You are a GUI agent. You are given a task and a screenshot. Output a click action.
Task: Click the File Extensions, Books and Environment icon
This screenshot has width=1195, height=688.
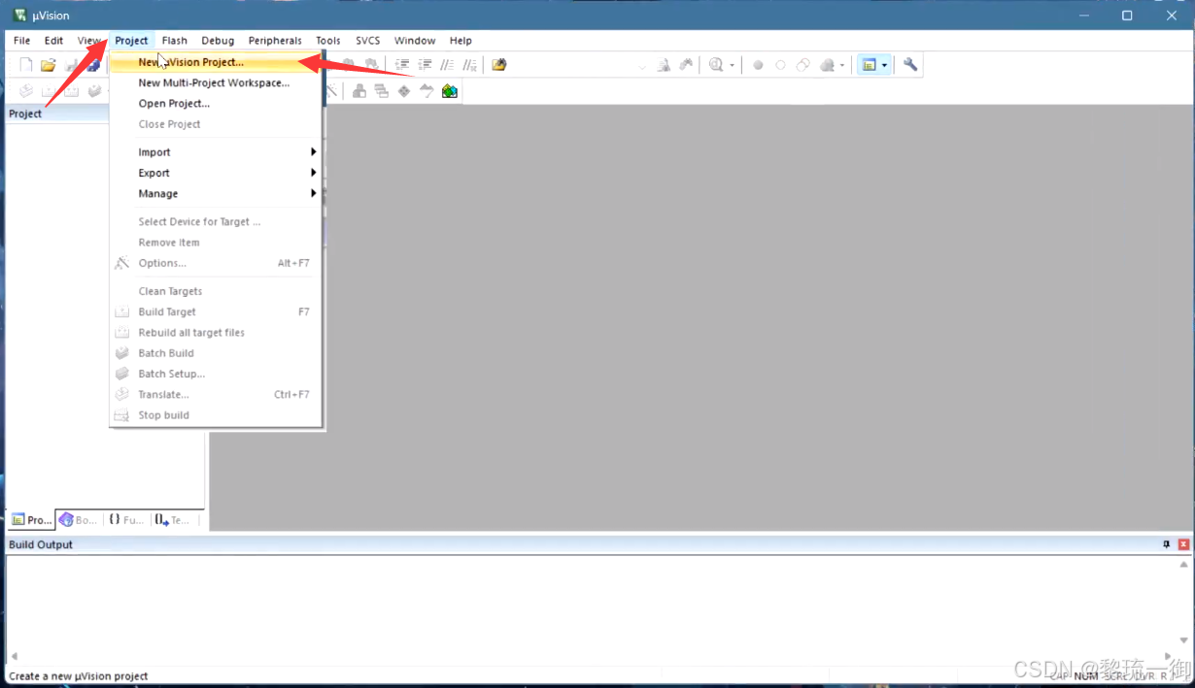(358, 91)
